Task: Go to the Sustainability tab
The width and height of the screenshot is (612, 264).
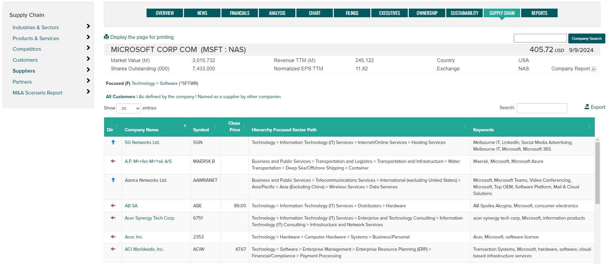Action: pyautogui.click(x=464, y=13)
